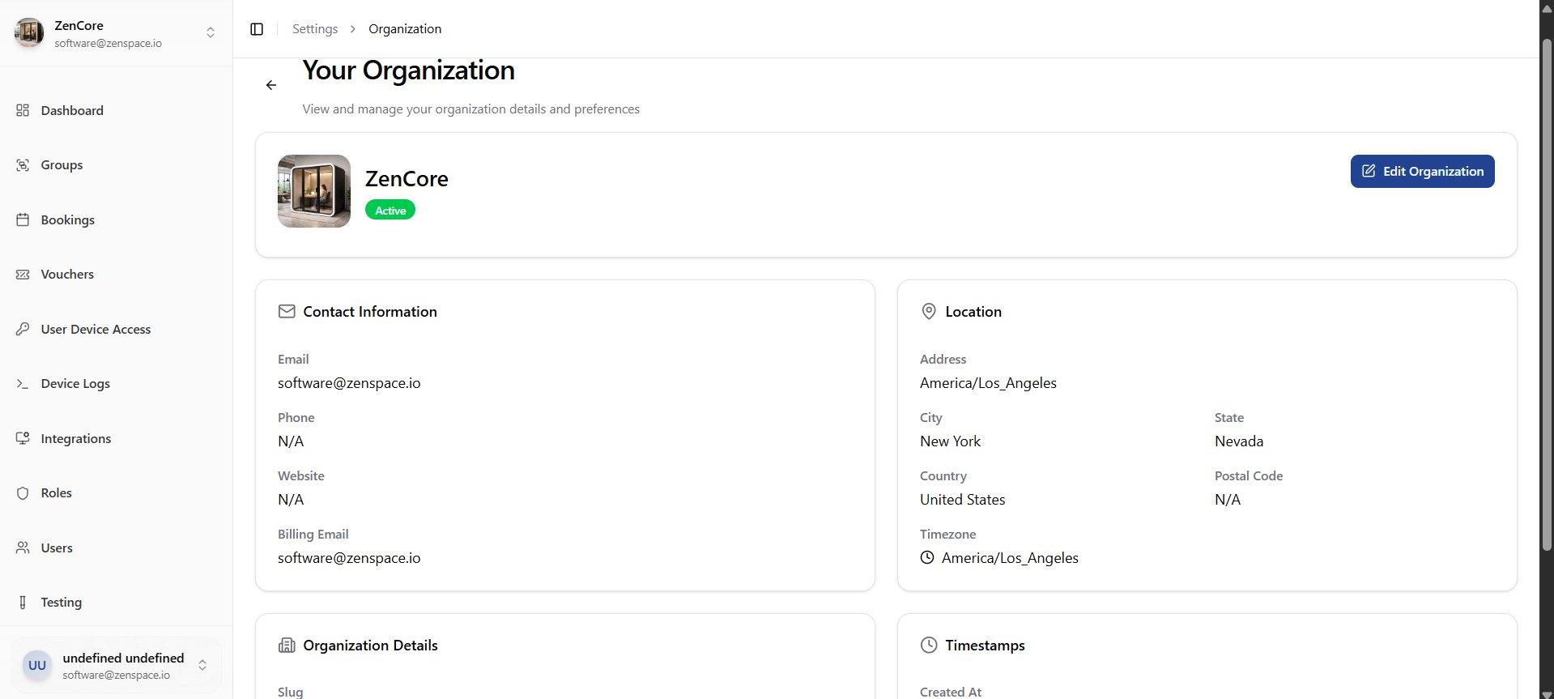Click the page vertical scrollbar
The width and height of the screenshot is (1554, 699).
1546,293
